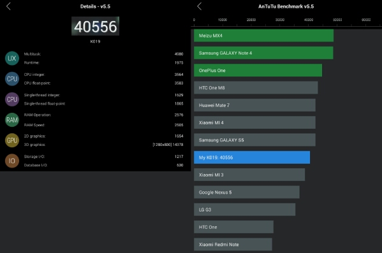Go back from the Details v5.5 screen

[8, 6]
